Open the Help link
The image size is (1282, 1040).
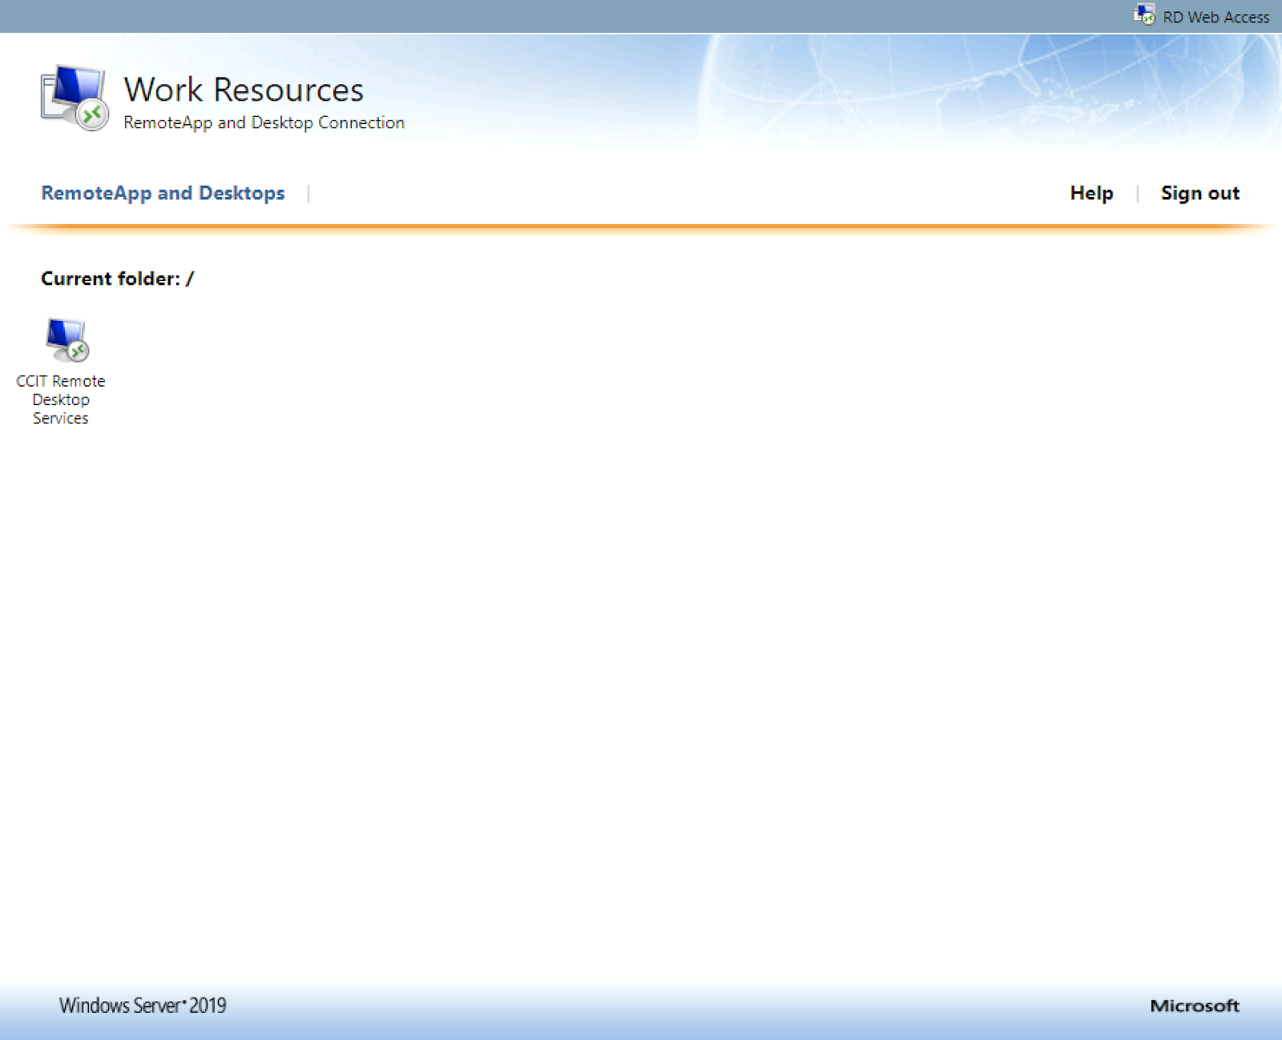click(1091, 193)
